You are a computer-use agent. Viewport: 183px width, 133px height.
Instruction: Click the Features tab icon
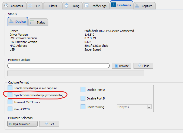click(x=114, y=5)
